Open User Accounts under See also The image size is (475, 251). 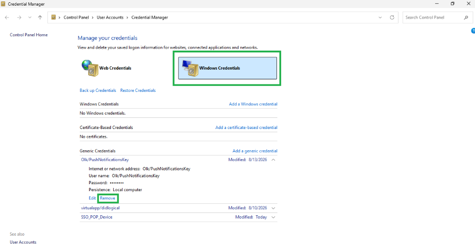(x=23, y=242)
